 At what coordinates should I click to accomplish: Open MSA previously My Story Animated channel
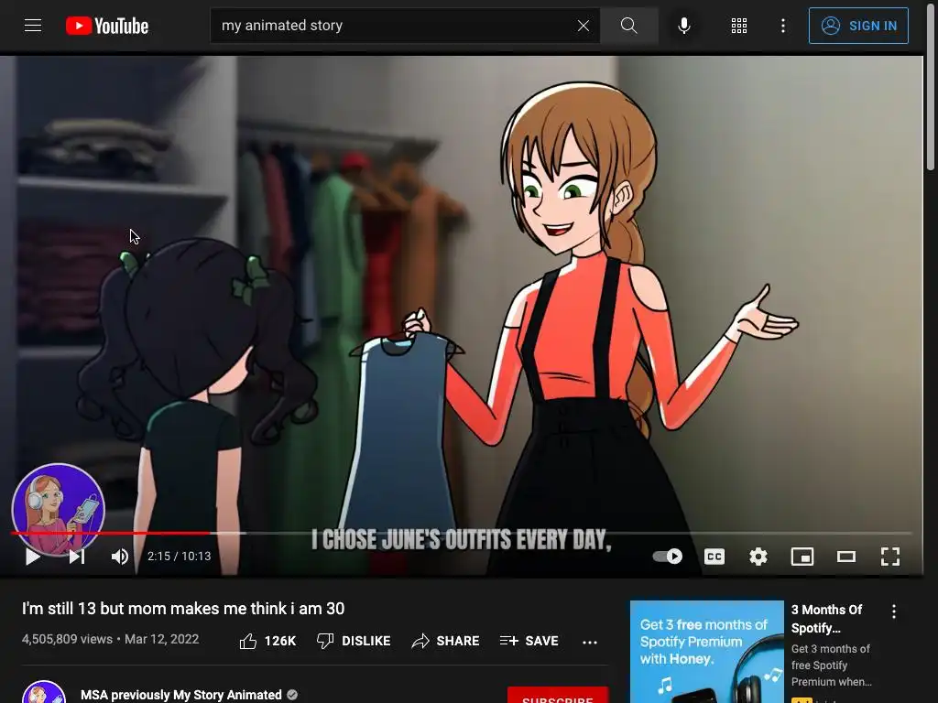(180, 695)
